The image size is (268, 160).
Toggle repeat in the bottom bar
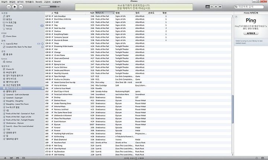(17, 158)
